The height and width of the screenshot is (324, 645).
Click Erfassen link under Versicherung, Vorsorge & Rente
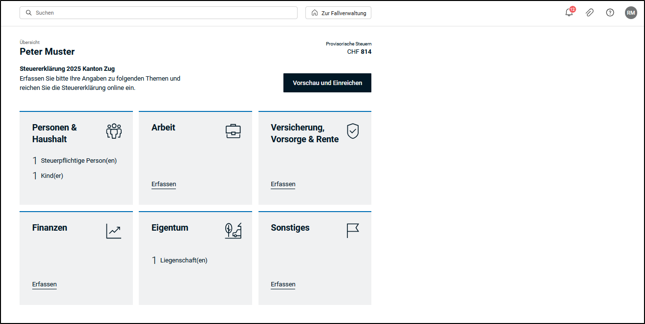coord(283,184)
